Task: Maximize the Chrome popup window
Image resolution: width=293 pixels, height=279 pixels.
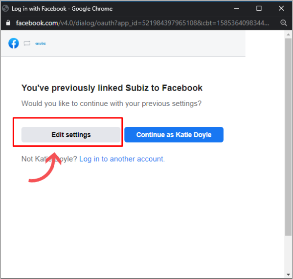Action: coord(259,8)
